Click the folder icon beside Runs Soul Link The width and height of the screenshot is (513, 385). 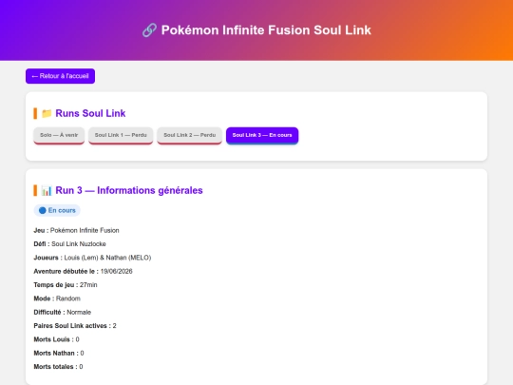click(47, 114)
